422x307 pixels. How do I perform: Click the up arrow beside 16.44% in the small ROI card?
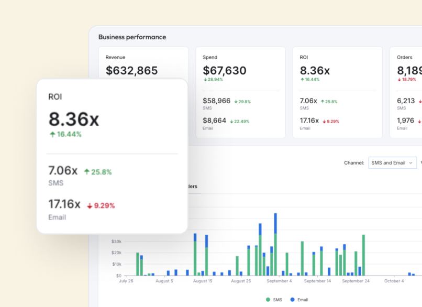pos(302,80)
